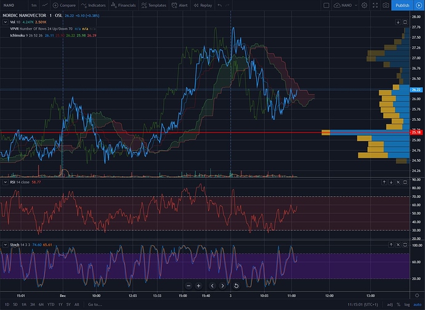Toggle percent scale mode
The image size is (425, 310).
[398, 304]
